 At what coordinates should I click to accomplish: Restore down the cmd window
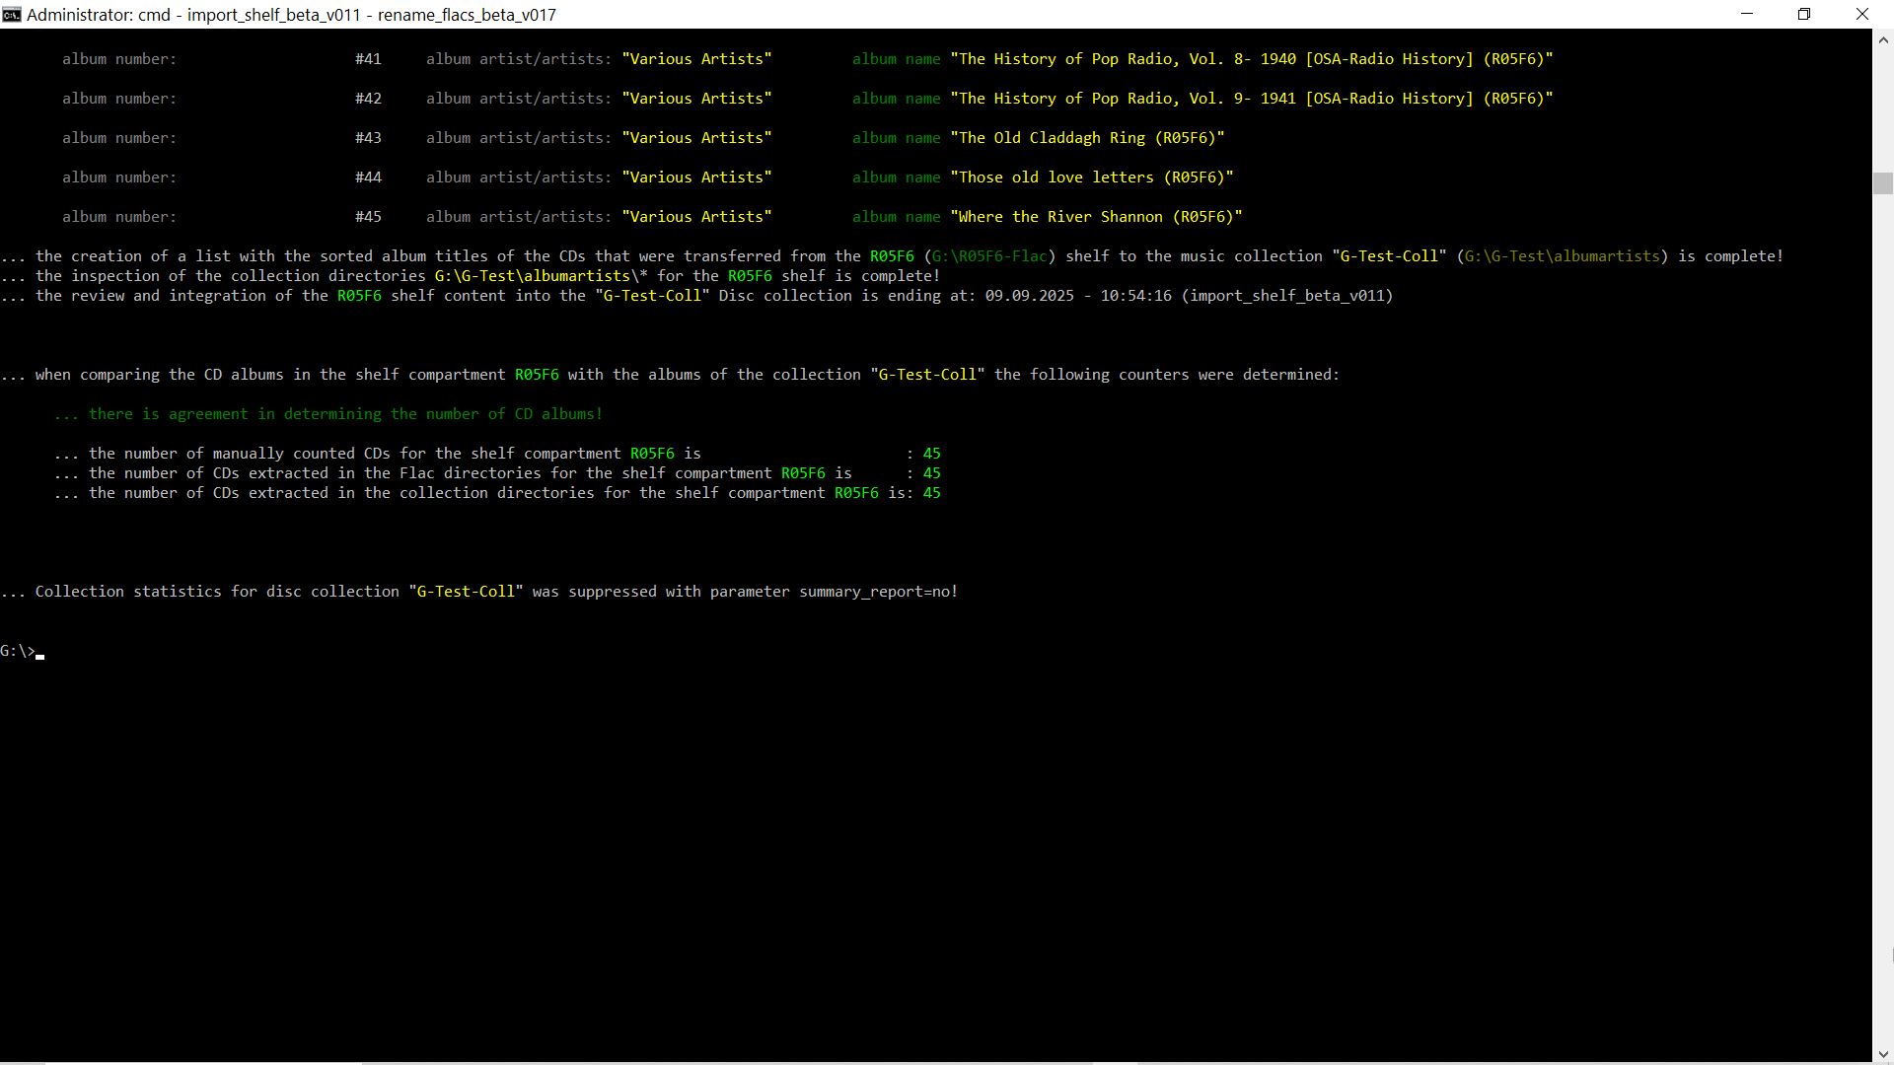1804,14
